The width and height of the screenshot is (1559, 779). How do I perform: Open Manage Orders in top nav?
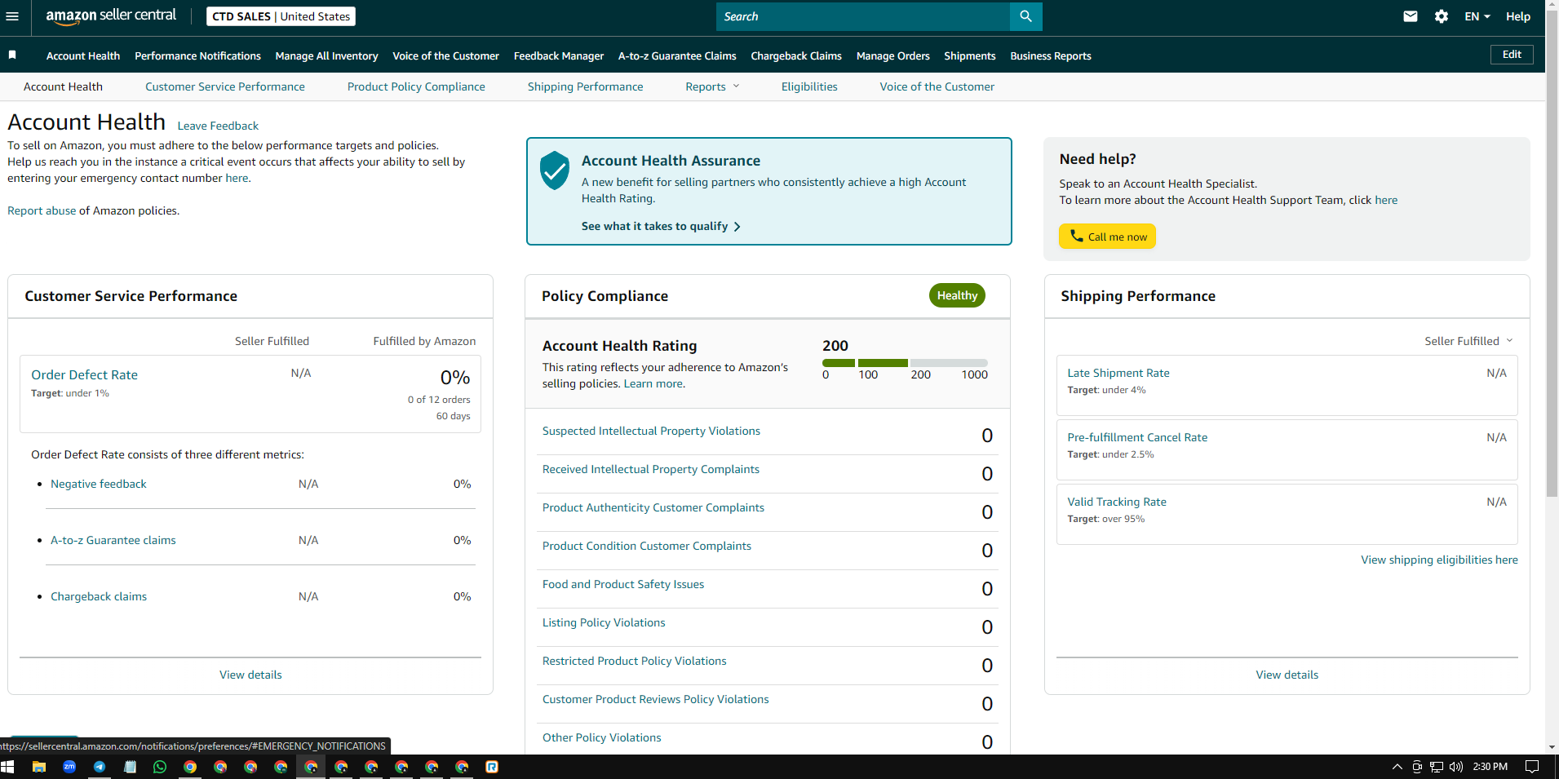coord(893,55)
